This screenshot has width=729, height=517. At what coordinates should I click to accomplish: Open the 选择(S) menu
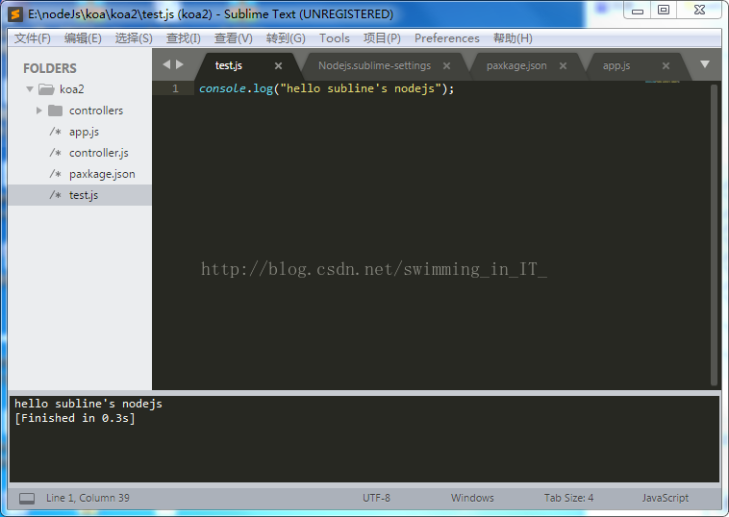click(x=134, y=38)
